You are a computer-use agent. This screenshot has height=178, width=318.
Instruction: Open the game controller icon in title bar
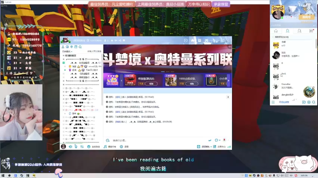206,40
